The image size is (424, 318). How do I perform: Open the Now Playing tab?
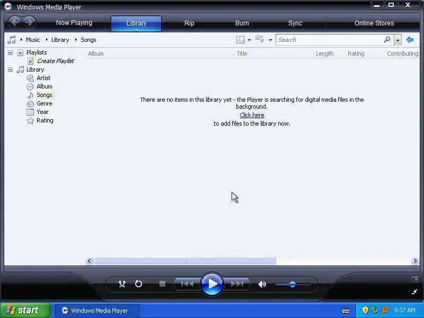coord(74,23)
